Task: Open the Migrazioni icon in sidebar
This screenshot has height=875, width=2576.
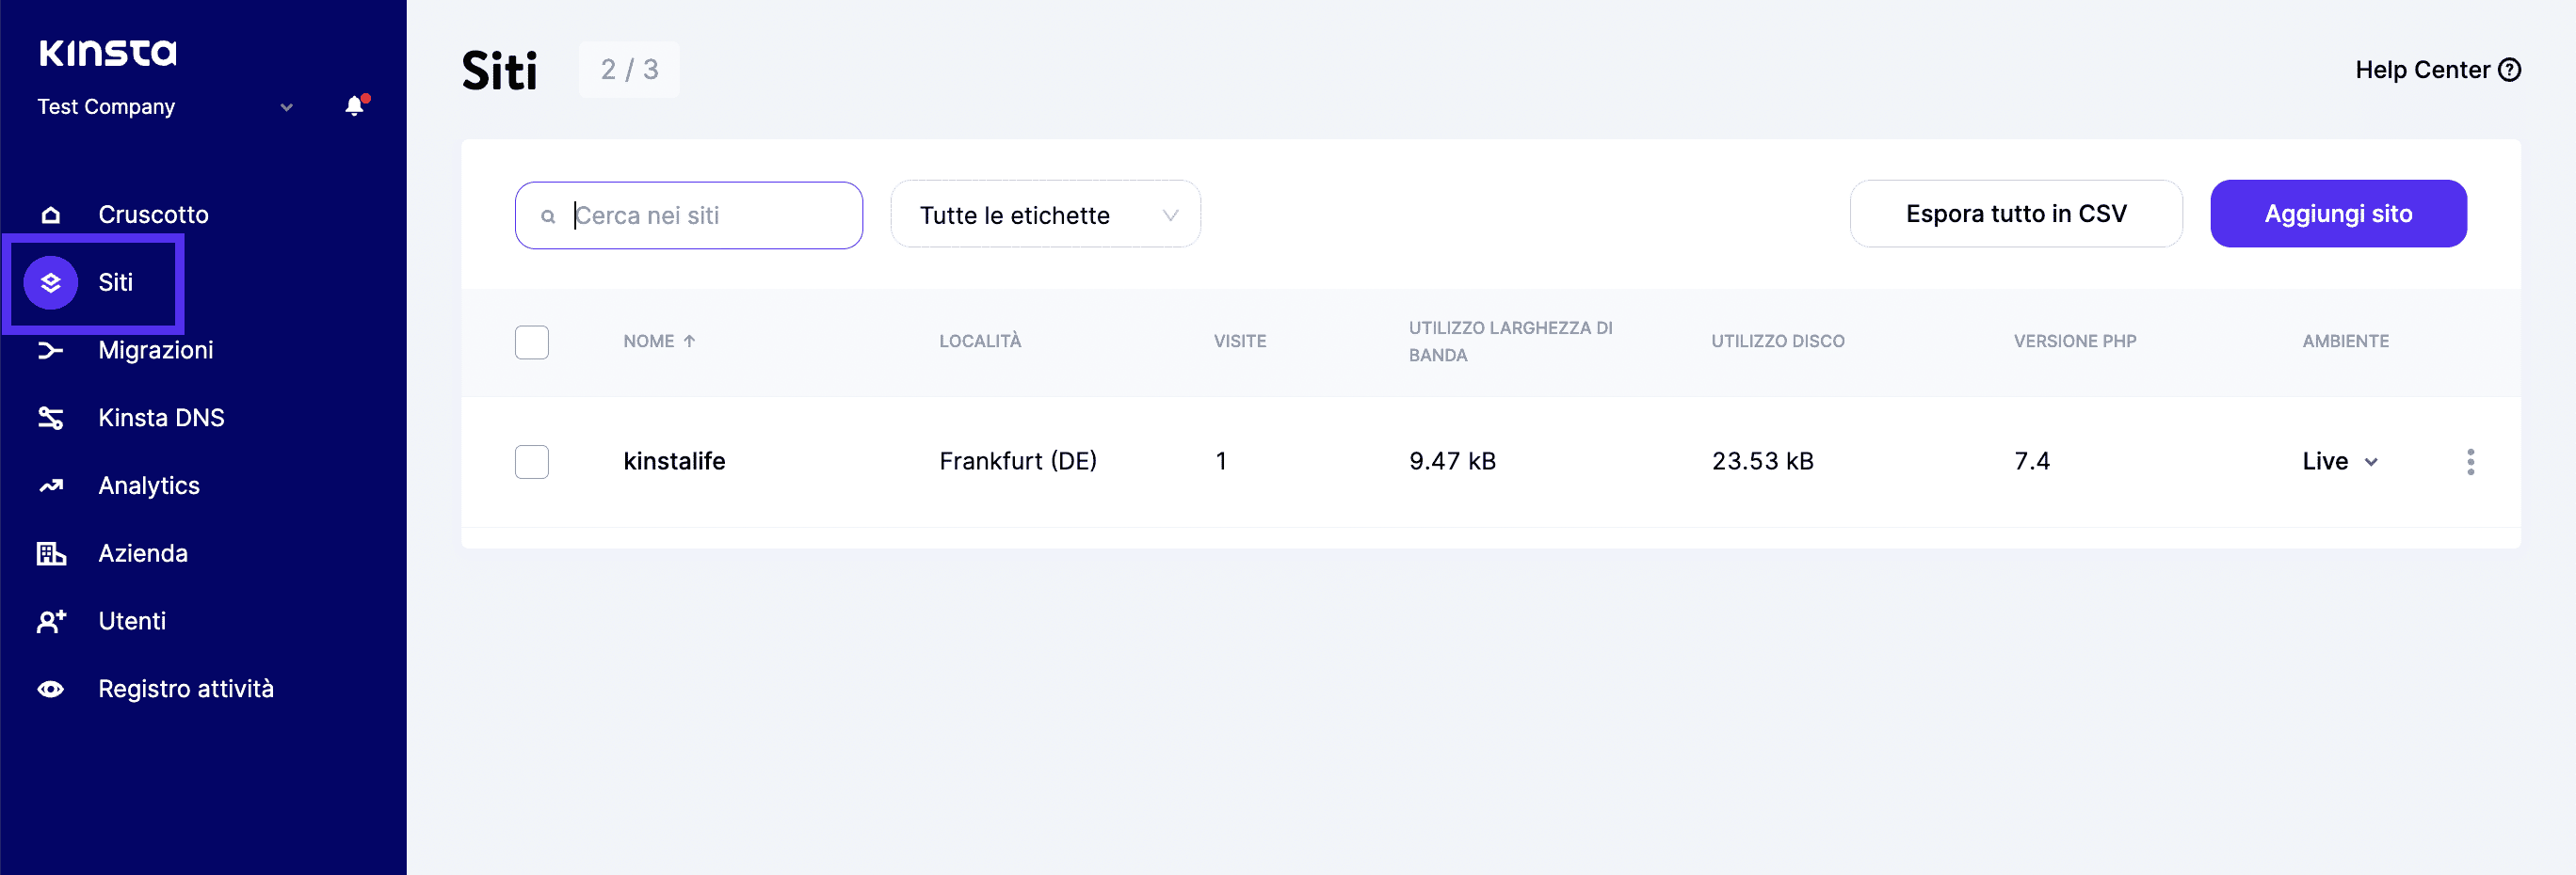Action: tap(50, 351)
